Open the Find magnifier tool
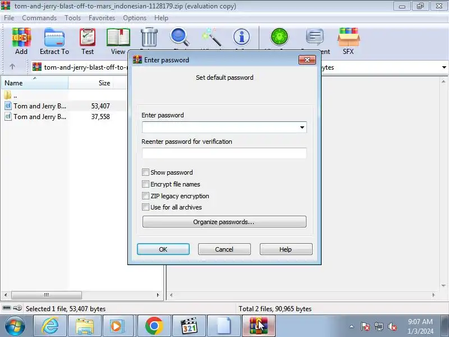Image resolution: width=449 pixels, height=337 pixels. 180,37
